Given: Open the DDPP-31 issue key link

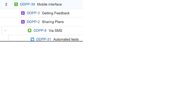Looking at the screenshot, I should 44,39.
